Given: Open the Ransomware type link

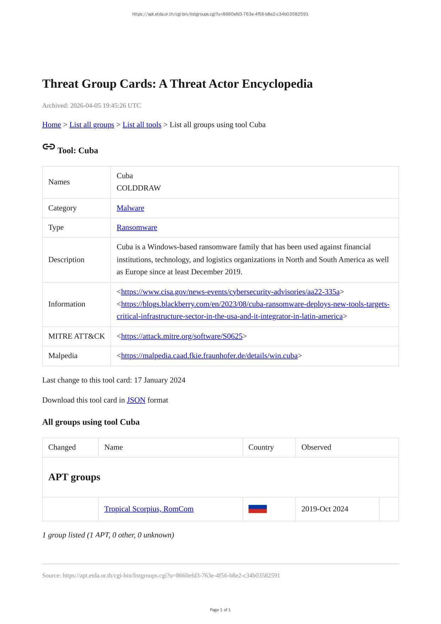Looking at the screenshot, I should (x=137, y=227).
